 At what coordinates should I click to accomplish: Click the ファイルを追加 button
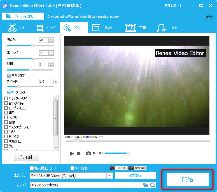click(x=23, y=16)
